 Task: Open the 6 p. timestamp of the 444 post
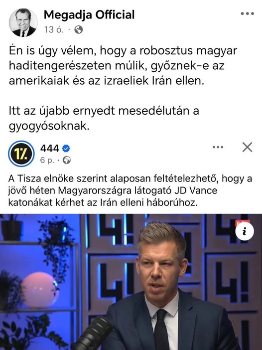click(47, 160)
